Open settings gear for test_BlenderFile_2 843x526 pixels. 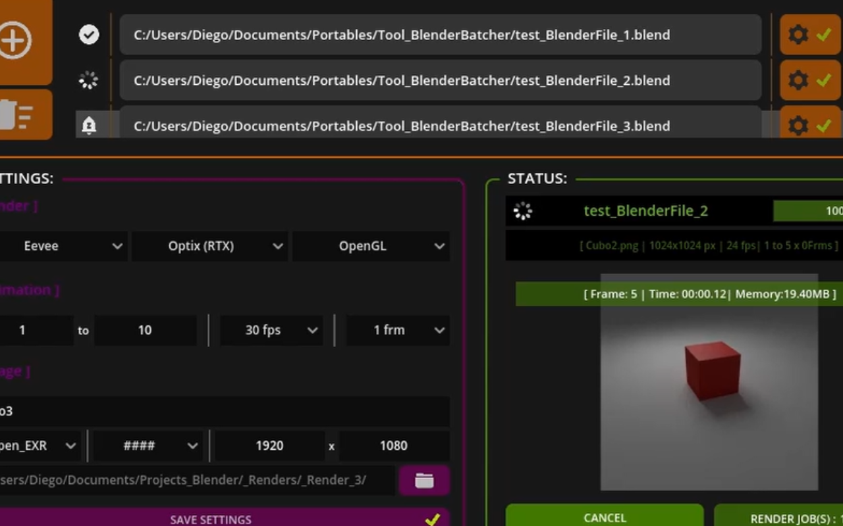(798, 81)
